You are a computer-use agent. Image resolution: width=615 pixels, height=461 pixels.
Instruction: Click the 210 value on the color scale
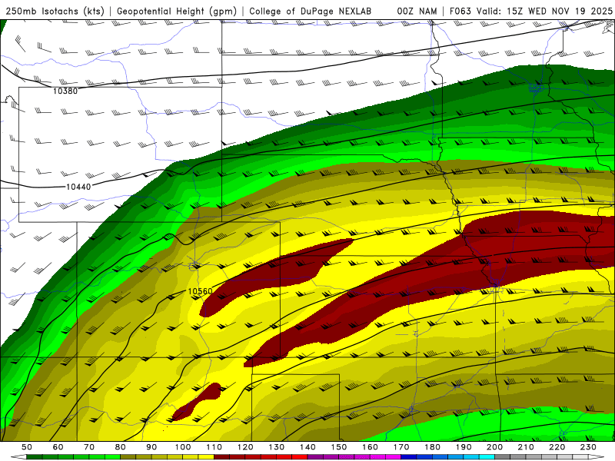[526, 447]
